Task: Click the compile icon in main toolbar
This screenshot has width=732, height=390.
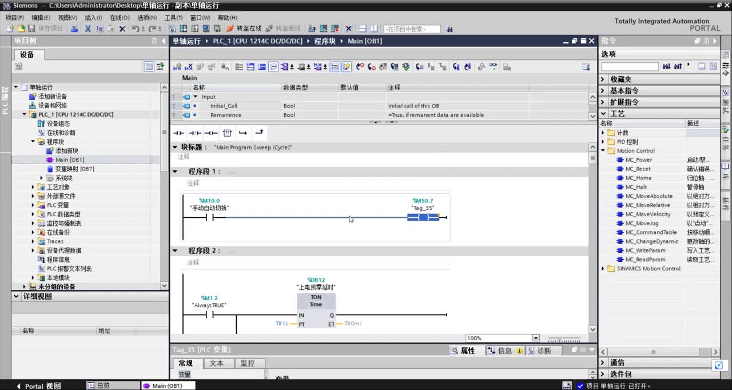Action: point(173,29)
